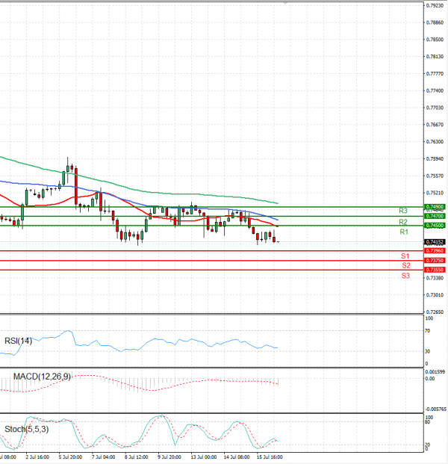Click the 15 Jul 16:00 time label
This screenshot has width=448, height=464.
[269, 457]
